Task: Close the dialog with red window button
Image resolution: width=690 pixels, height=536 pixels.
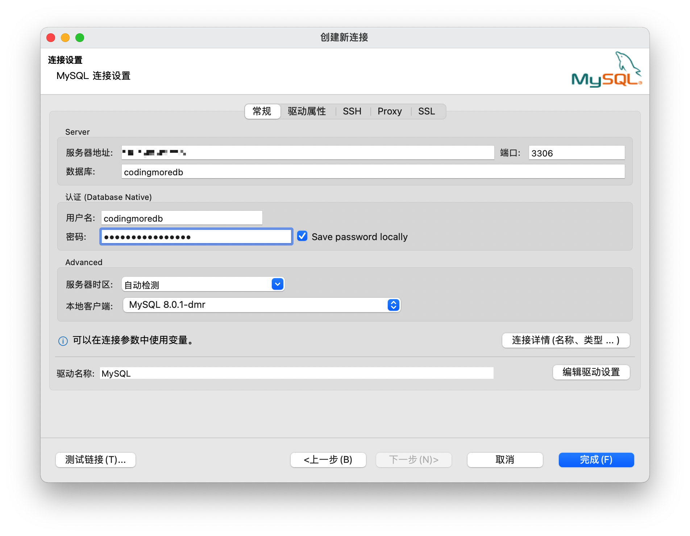Action: coord(51,38)
